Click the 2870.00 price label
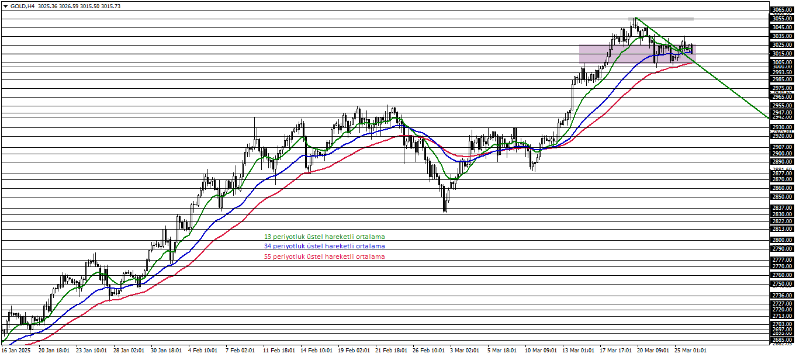The image size is (796, 357). [782, 179]
